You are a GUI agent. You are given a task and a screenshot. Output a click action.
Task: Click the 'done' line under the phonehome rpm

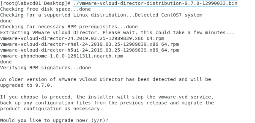click(6, 62)
